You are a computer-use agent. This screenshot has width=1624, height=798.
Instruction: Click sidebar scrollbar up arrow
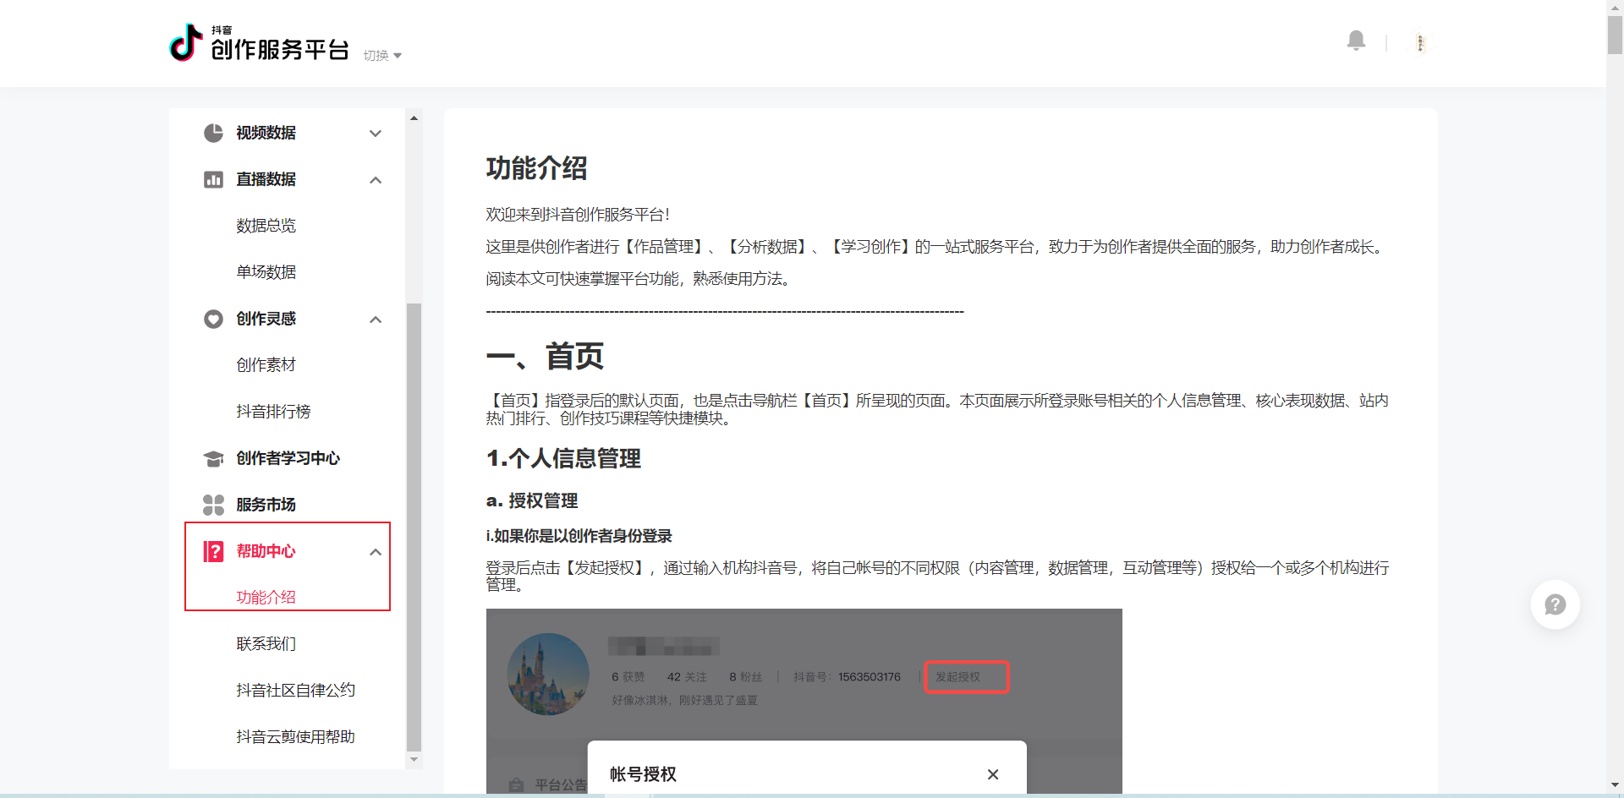[x=414, y=118]
